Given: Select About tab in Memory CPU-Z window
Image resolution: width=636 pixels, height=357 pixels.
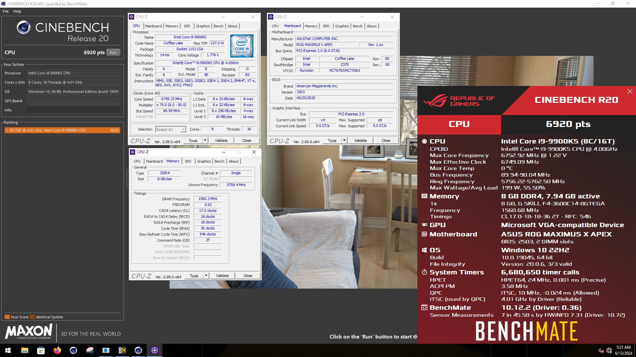Looking at the screenshot, I should coord(234,161).
